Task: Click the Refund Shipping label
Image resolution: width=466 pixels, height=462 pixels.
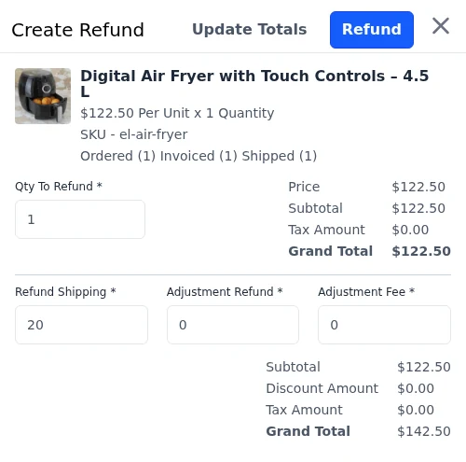Action: pyautogui.click(x=65, y=292)
